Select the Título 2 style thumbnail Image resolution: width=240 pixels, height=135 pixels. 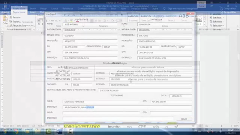click(171, 18)
